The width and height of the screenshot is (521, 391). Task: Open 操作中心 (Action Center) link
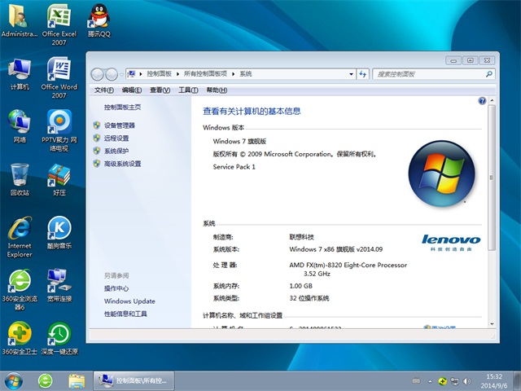(x=116, y=288)
